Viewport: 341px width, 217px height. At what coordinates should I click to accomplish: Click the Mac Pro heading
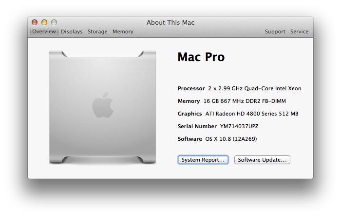point(201,57)
